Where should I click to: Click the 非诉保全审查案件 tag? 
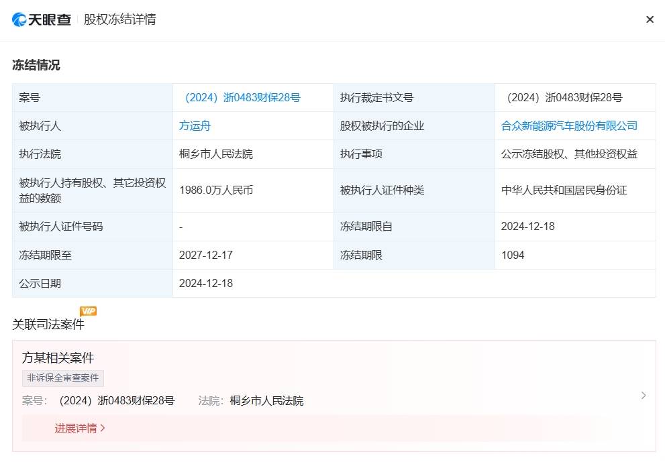63,378
